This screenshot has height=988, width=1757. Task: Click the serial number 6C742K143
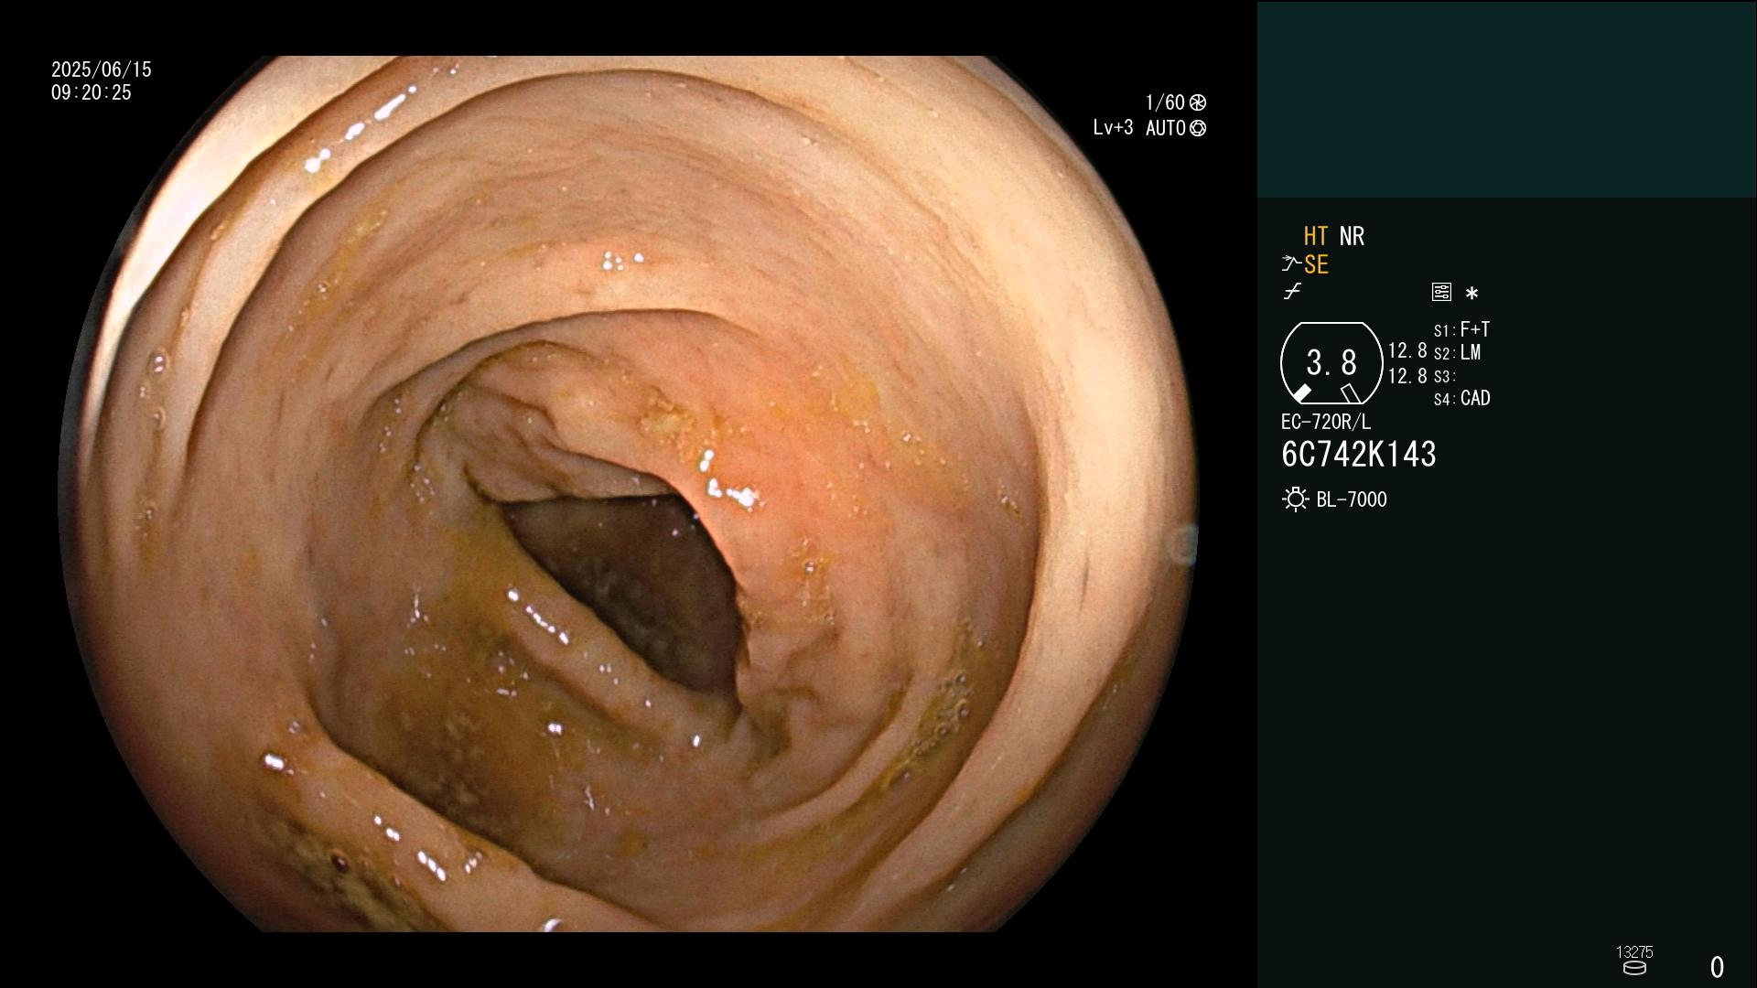[1359, 455]
